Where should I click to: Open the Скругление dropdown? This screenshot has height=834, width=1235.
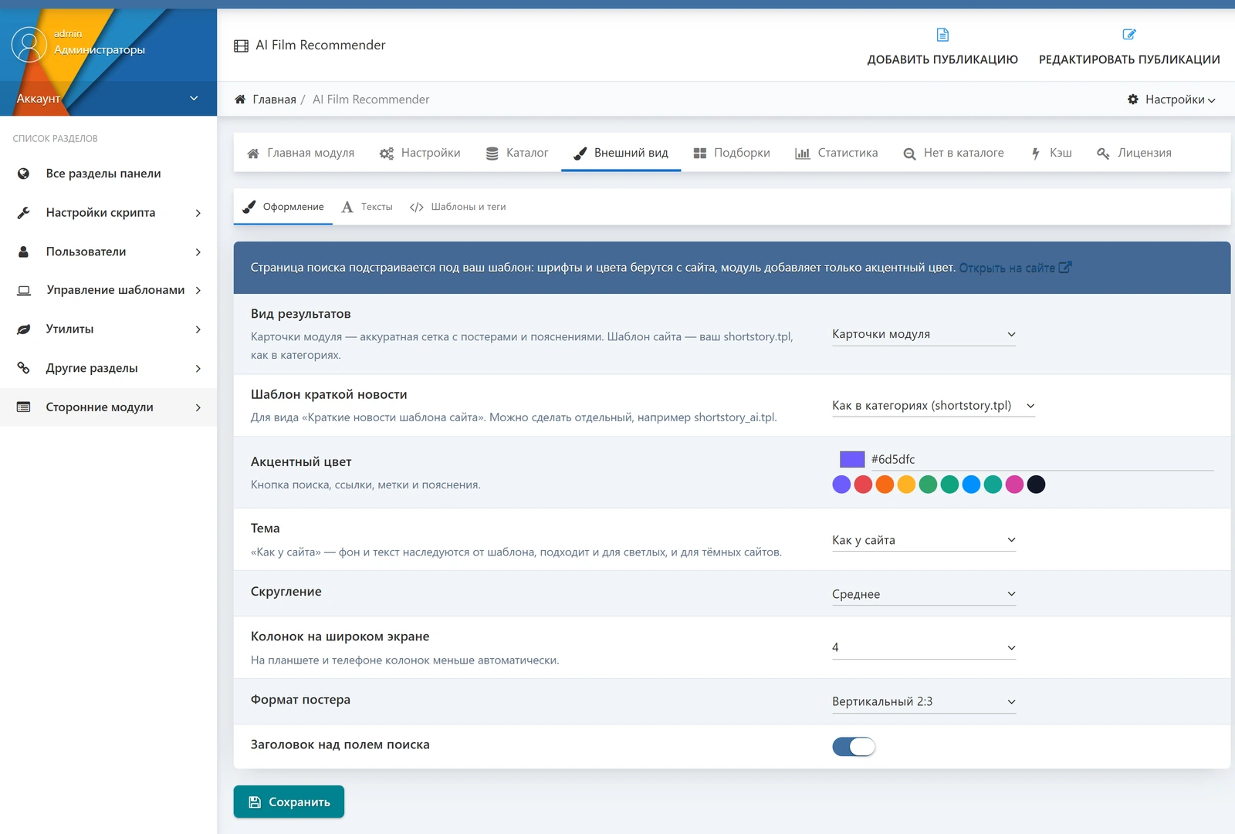click(x=924, y=594)
